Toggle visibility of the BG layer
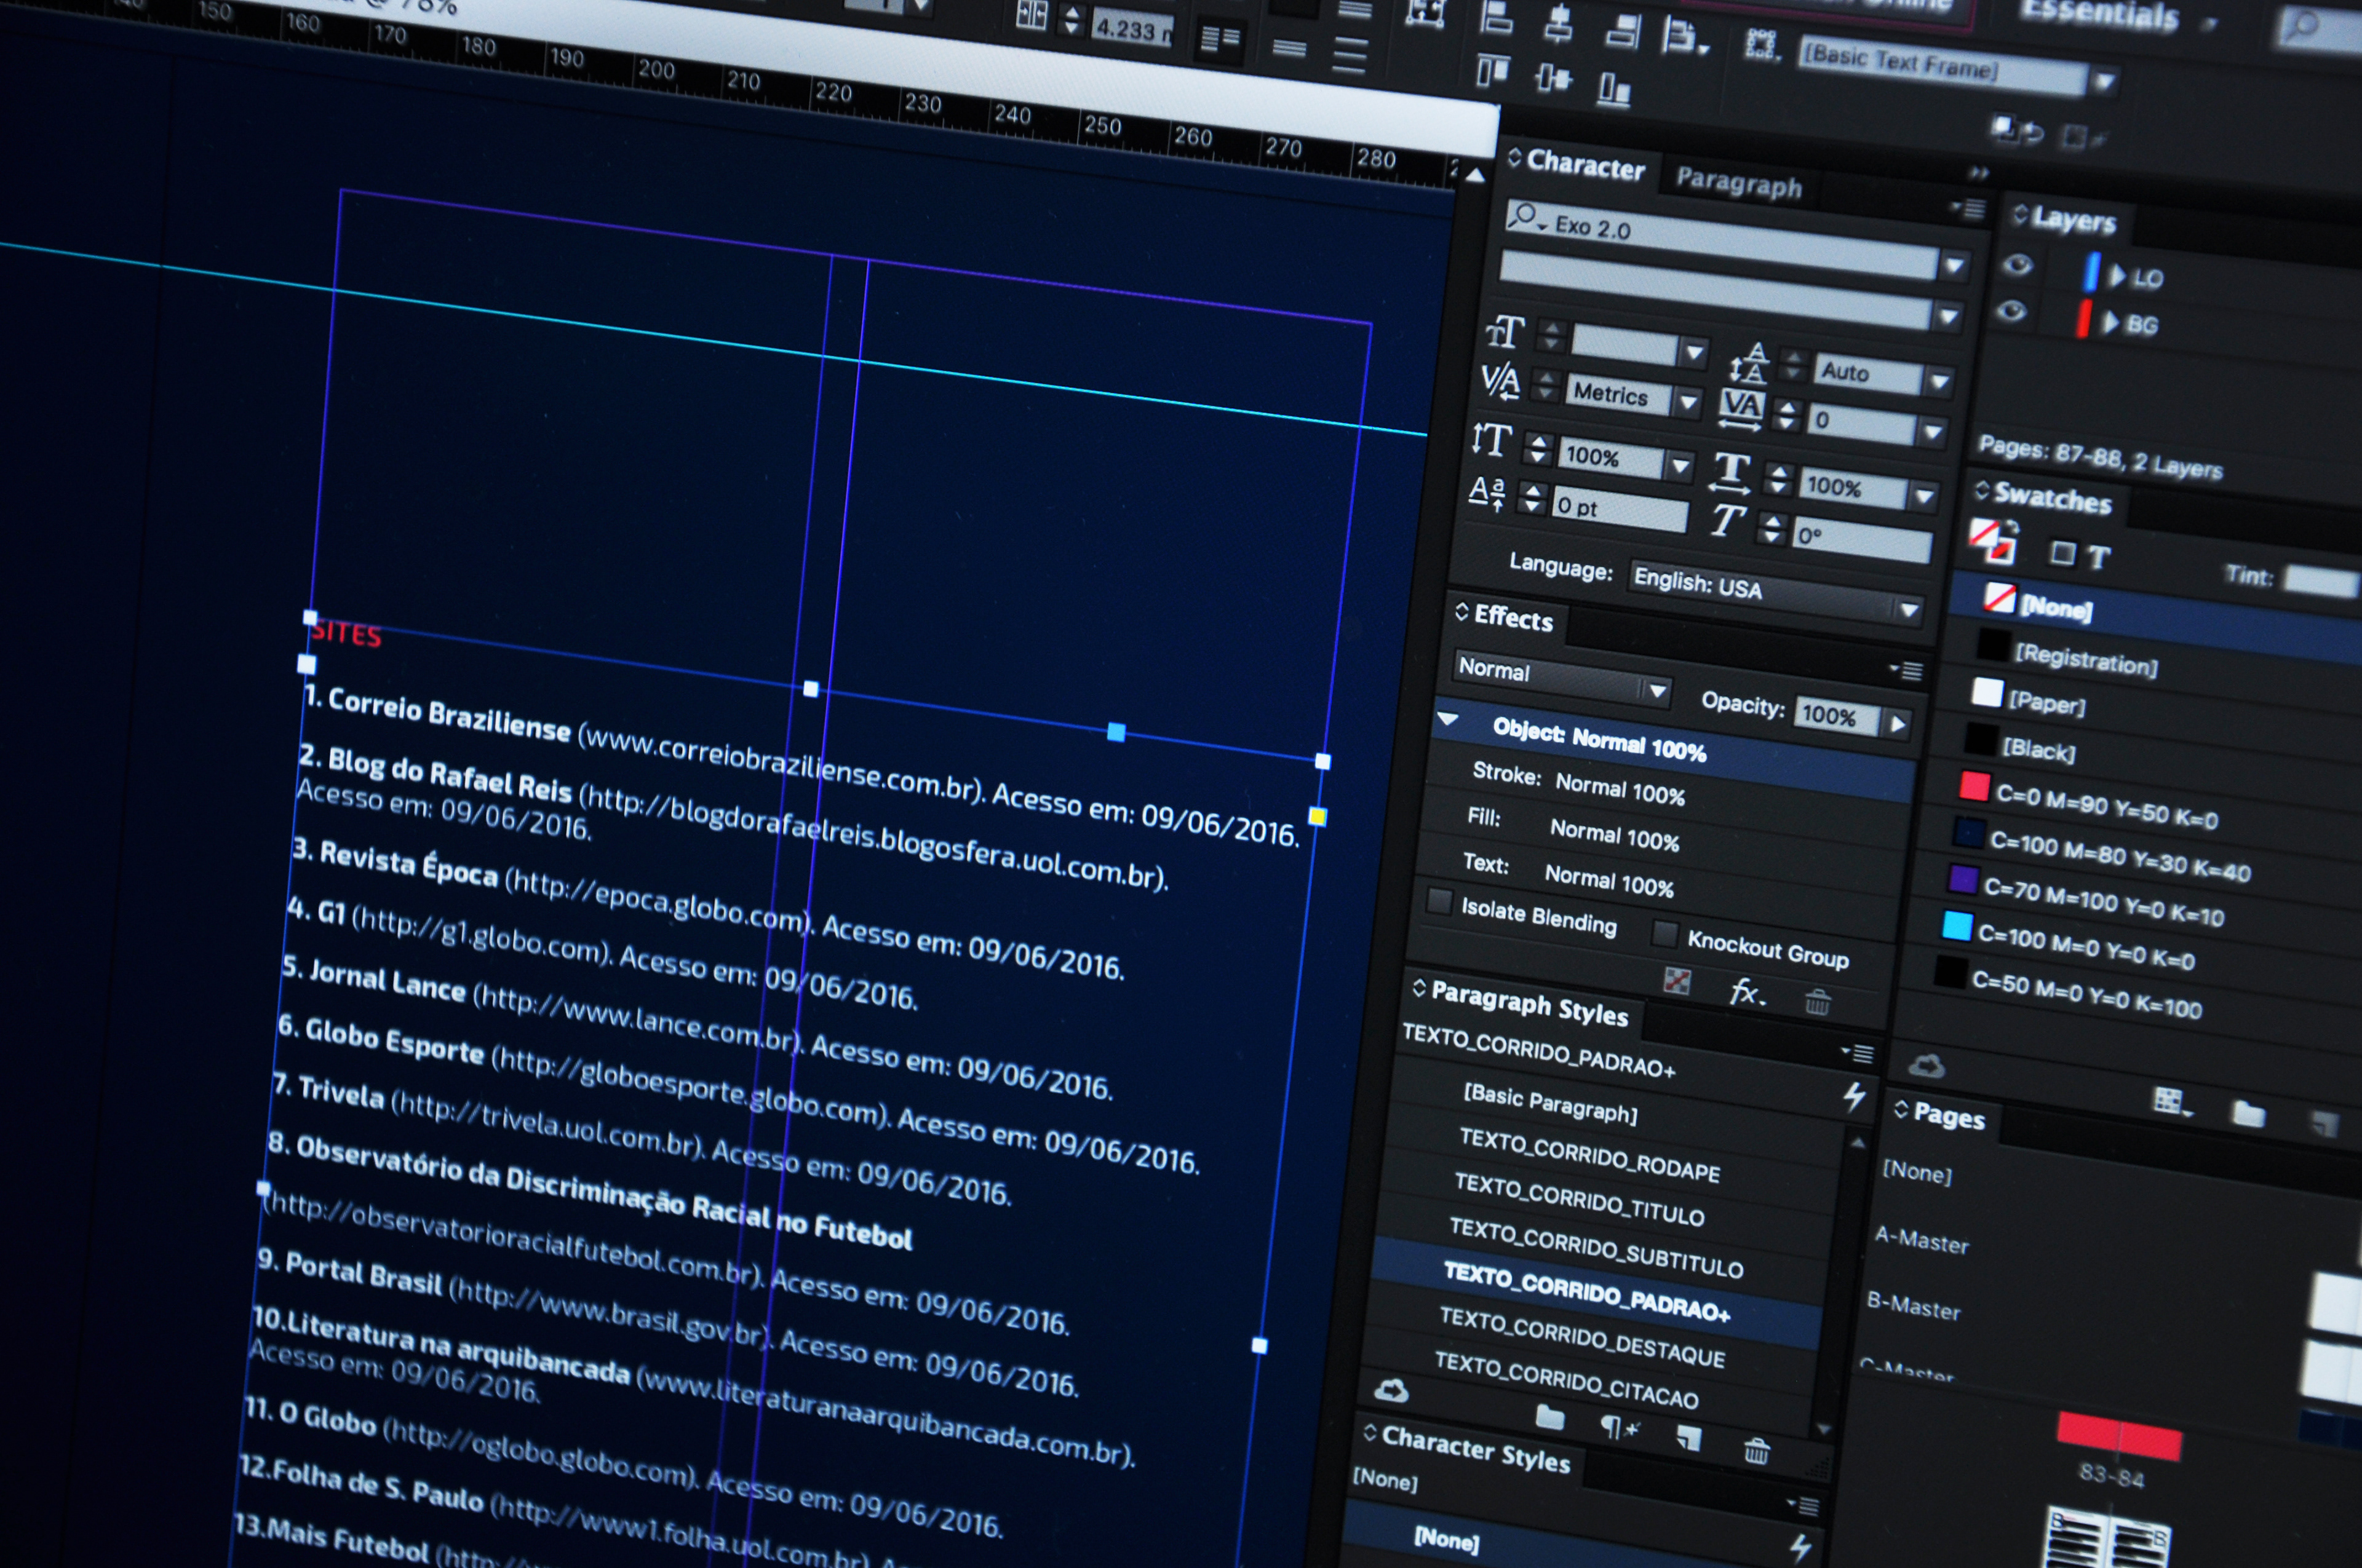 coord(2012,311)
